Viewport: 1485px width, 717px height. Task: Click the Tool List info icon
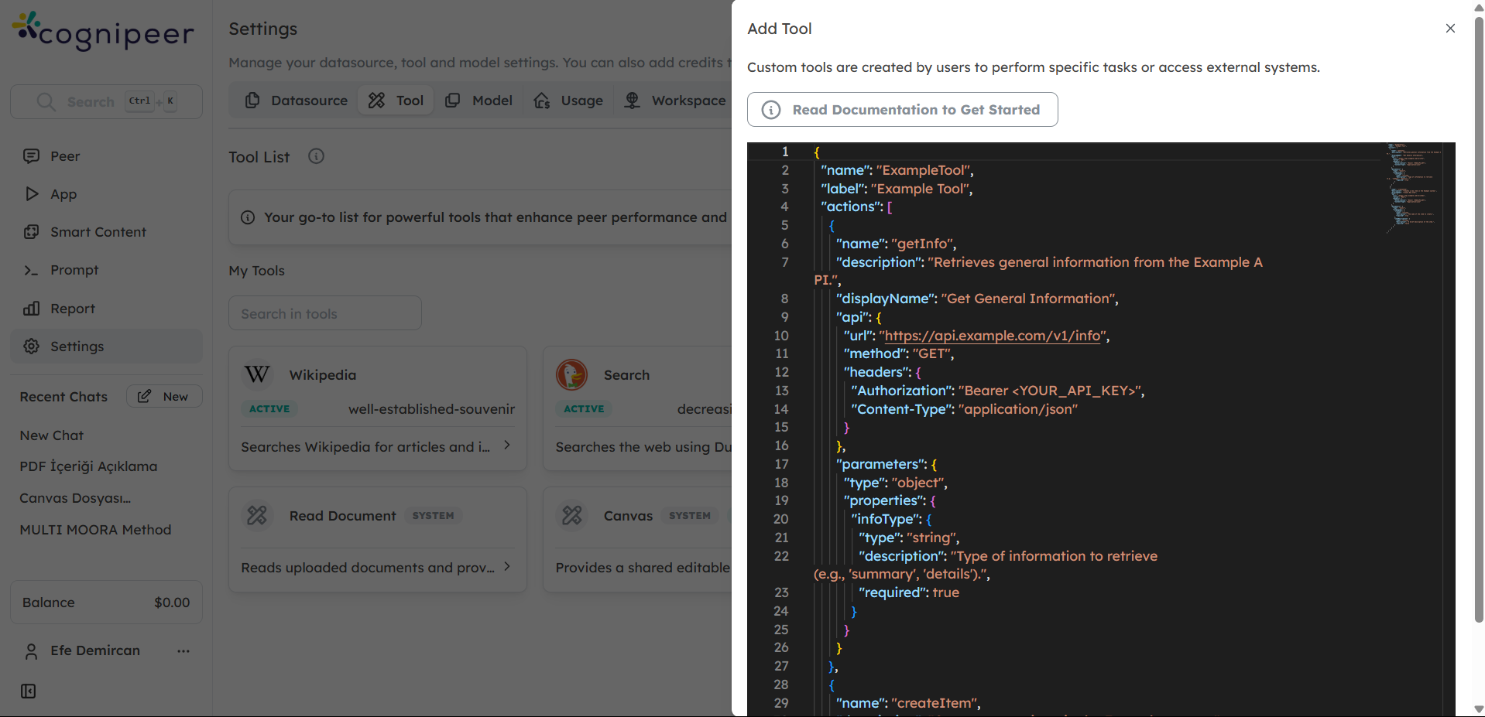pos(316,156)
